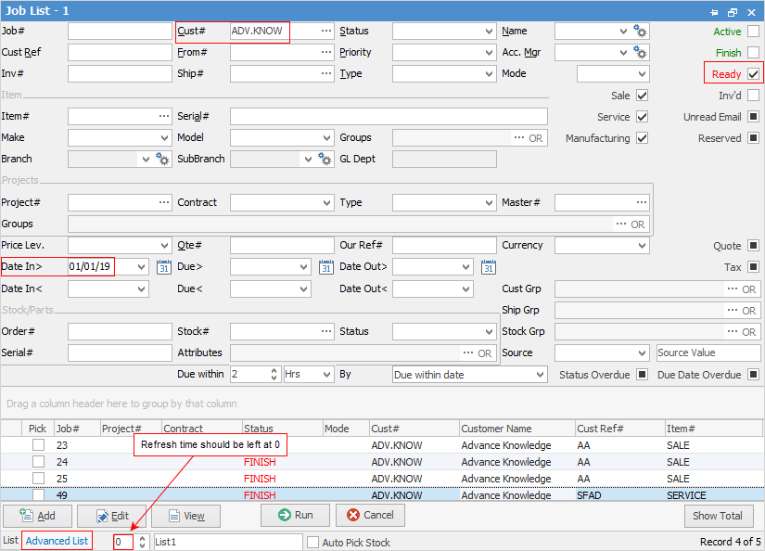Viewport: 765px width, 551px height.
Task: Increase the refresh time stepper
Action: pos(142,538)
